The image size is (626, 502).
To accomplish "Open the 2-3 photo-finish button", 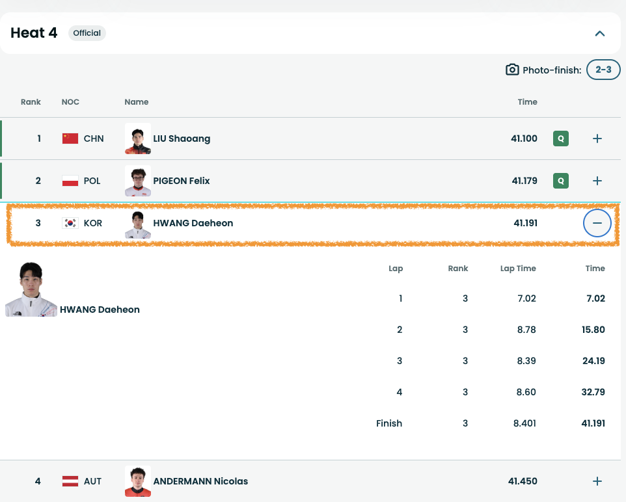I will (x=603, y=70).
